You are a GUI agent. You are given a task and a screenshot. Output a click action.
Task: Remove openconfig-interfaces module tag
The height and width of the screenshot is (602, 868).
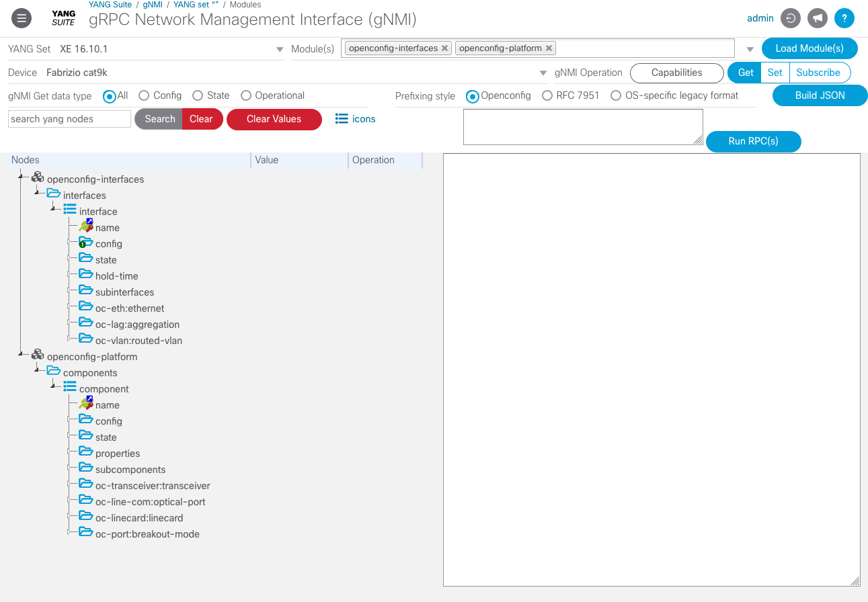[445, 48]
